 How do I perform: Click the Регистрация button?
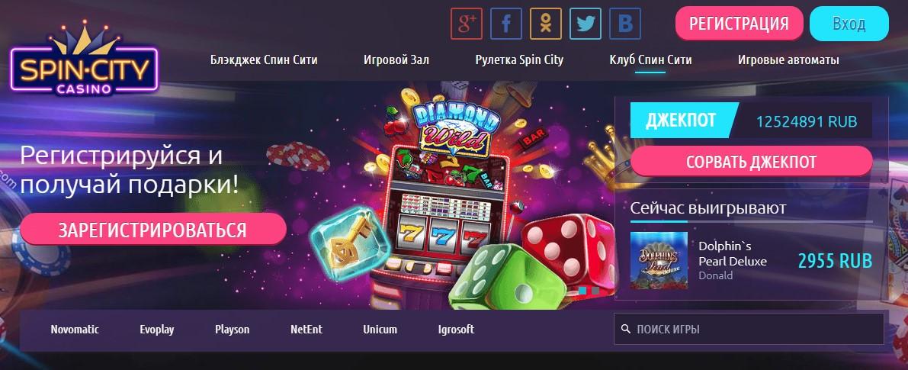coord(739,24)
